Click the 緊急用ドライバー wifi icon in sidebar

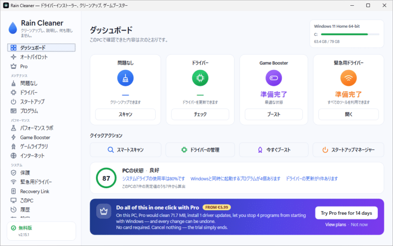tap(13, 182)
